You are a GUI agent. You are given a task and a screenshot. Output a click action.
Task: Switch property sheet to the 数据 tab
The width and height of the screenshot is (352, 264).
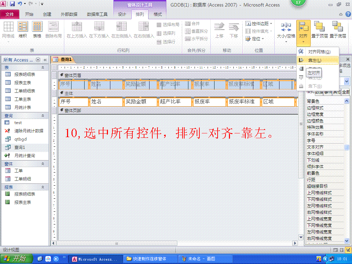coord(319,92)
